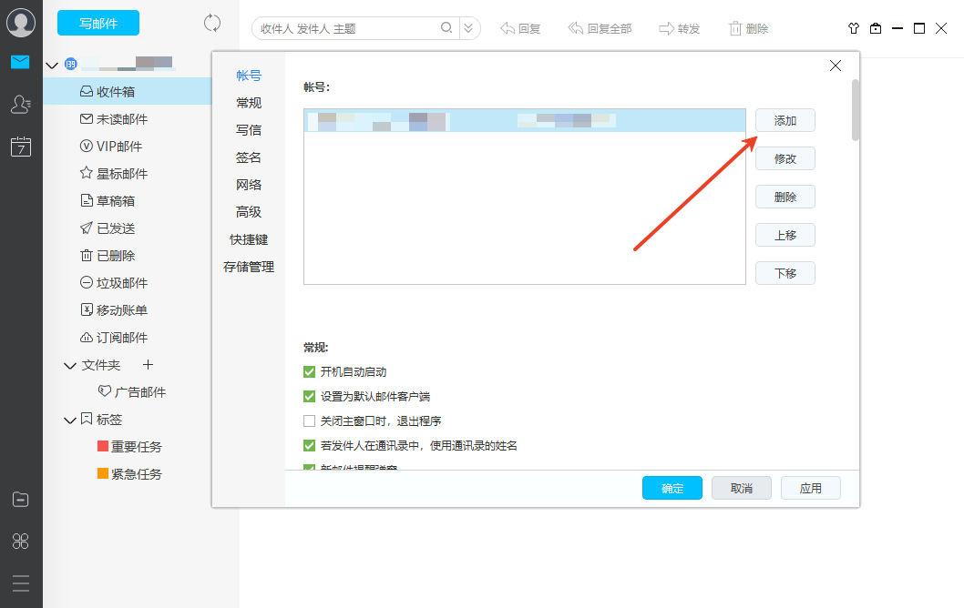Add a new folder with the plus icon
This screenshot has height=608, width=964.
coord(148,365)
